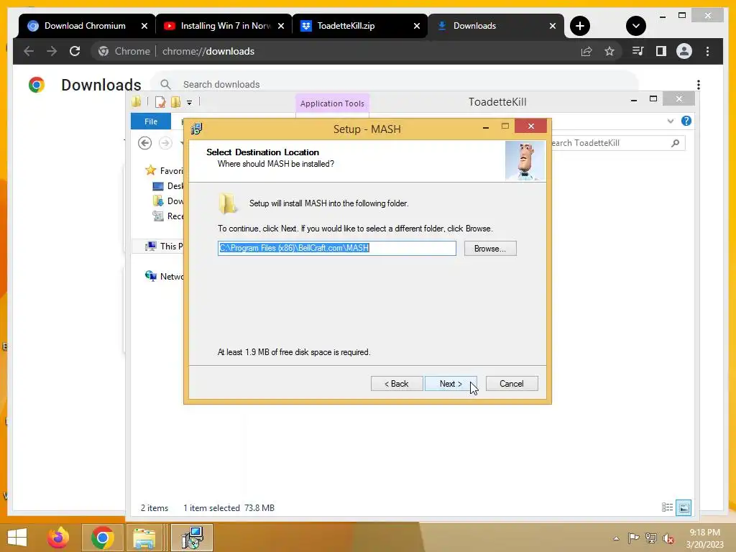Open the Chrome three-dot menu
The image size is (736, 552).
pos(707,51)
